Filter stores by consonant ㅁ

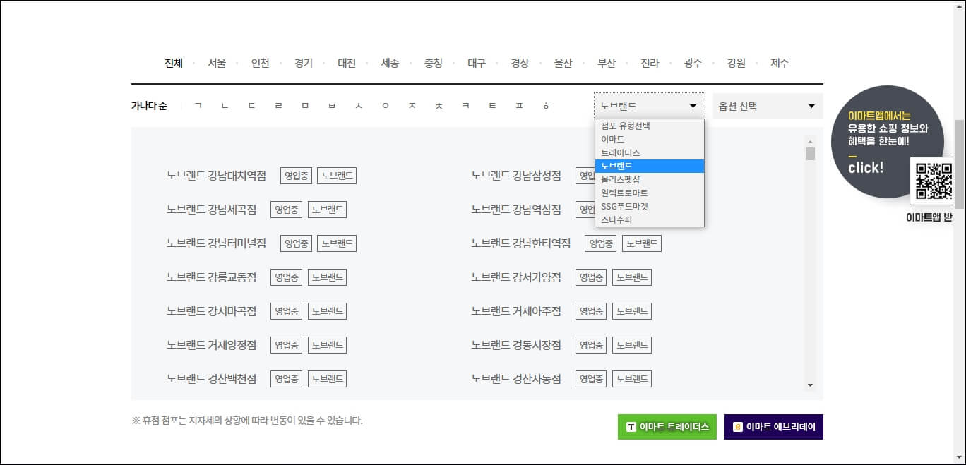click(x=305, y=106)
